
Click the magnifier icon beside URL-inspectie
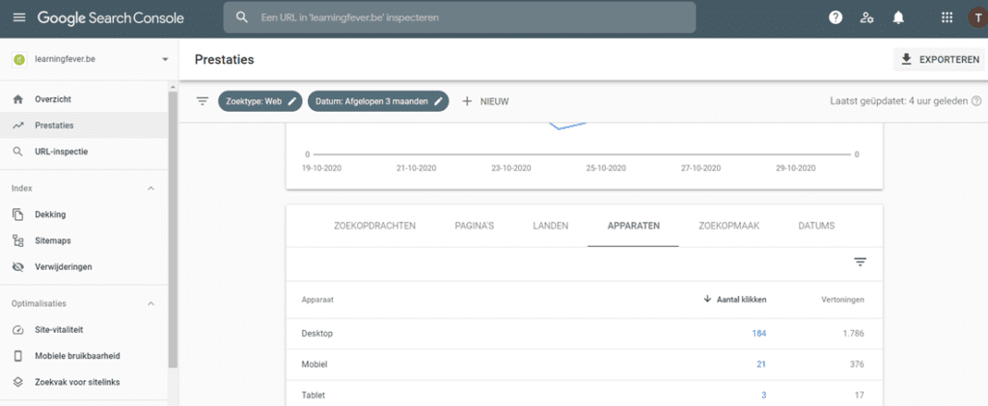coord(18,151)
